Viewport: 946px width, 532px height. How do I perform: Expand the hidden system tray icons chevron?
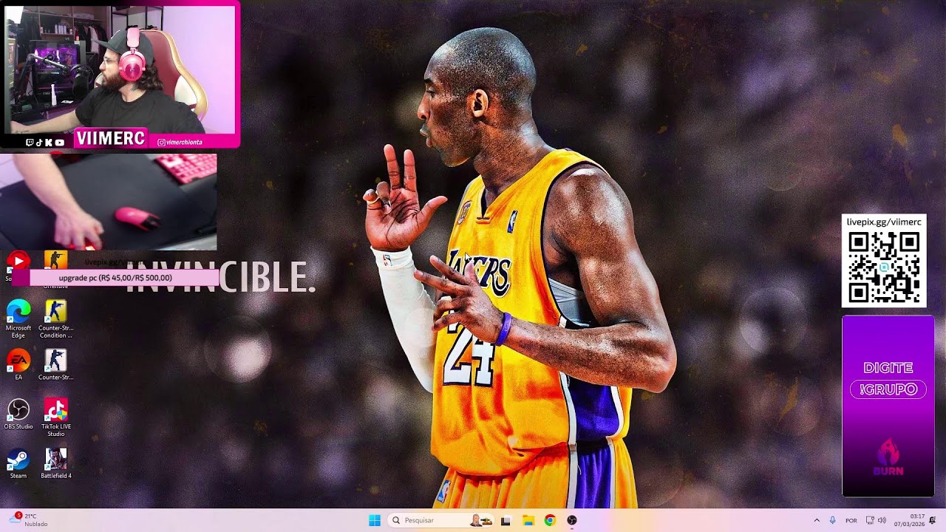[817, 520]
